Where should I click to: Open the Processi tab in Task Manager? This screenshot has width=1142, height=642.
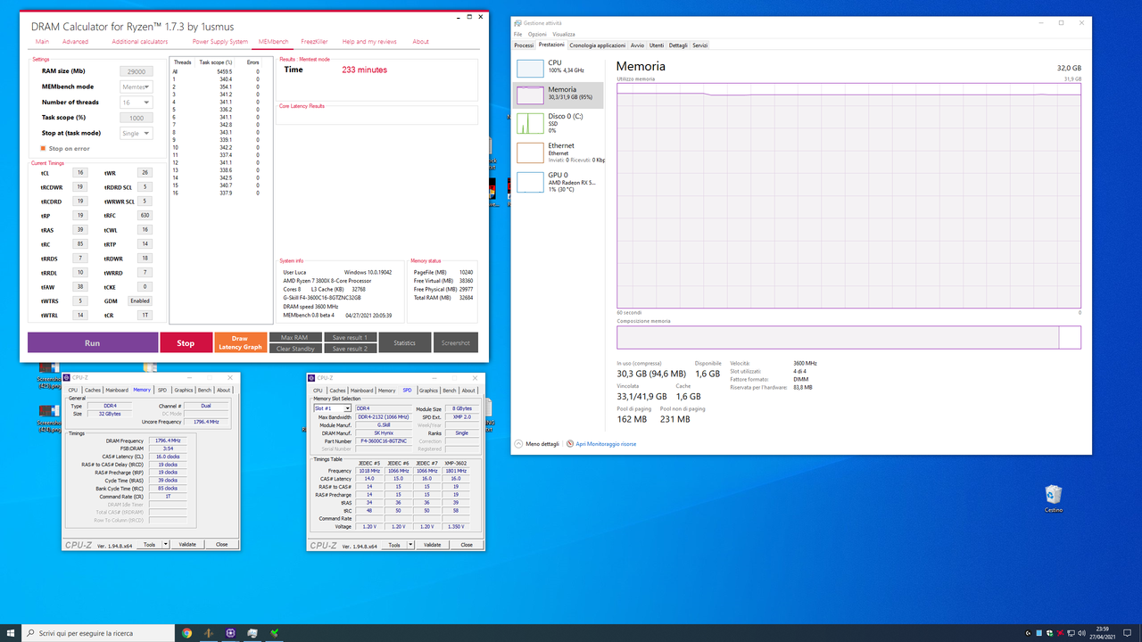523,45
